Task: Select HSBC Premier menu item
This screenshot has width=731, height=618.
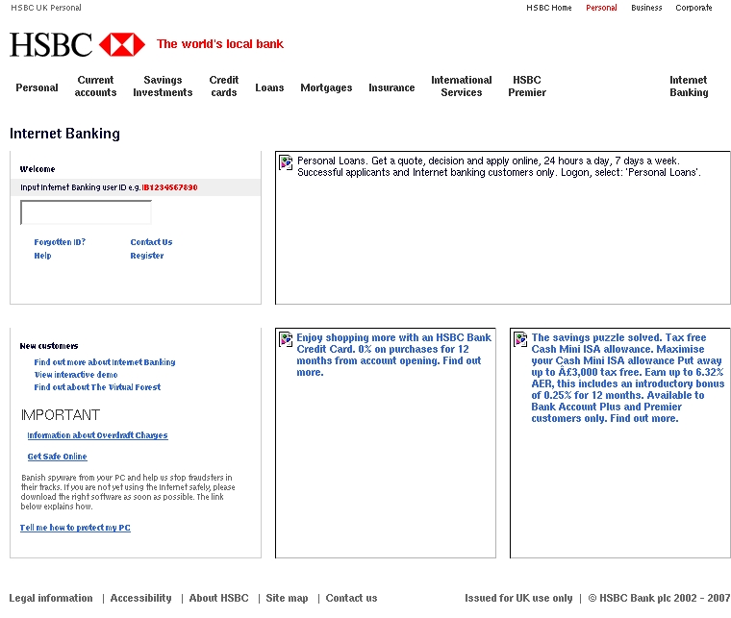Action: (527, 87)
